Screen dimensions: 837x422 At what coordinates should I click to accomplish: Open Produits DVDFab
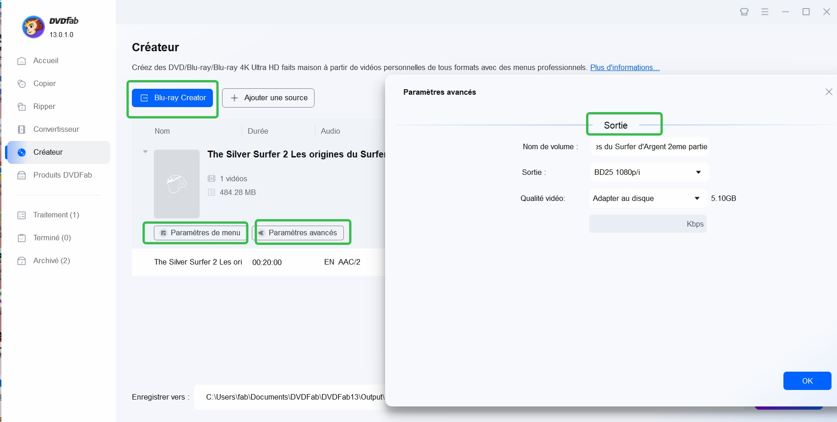tap(63, 175)
